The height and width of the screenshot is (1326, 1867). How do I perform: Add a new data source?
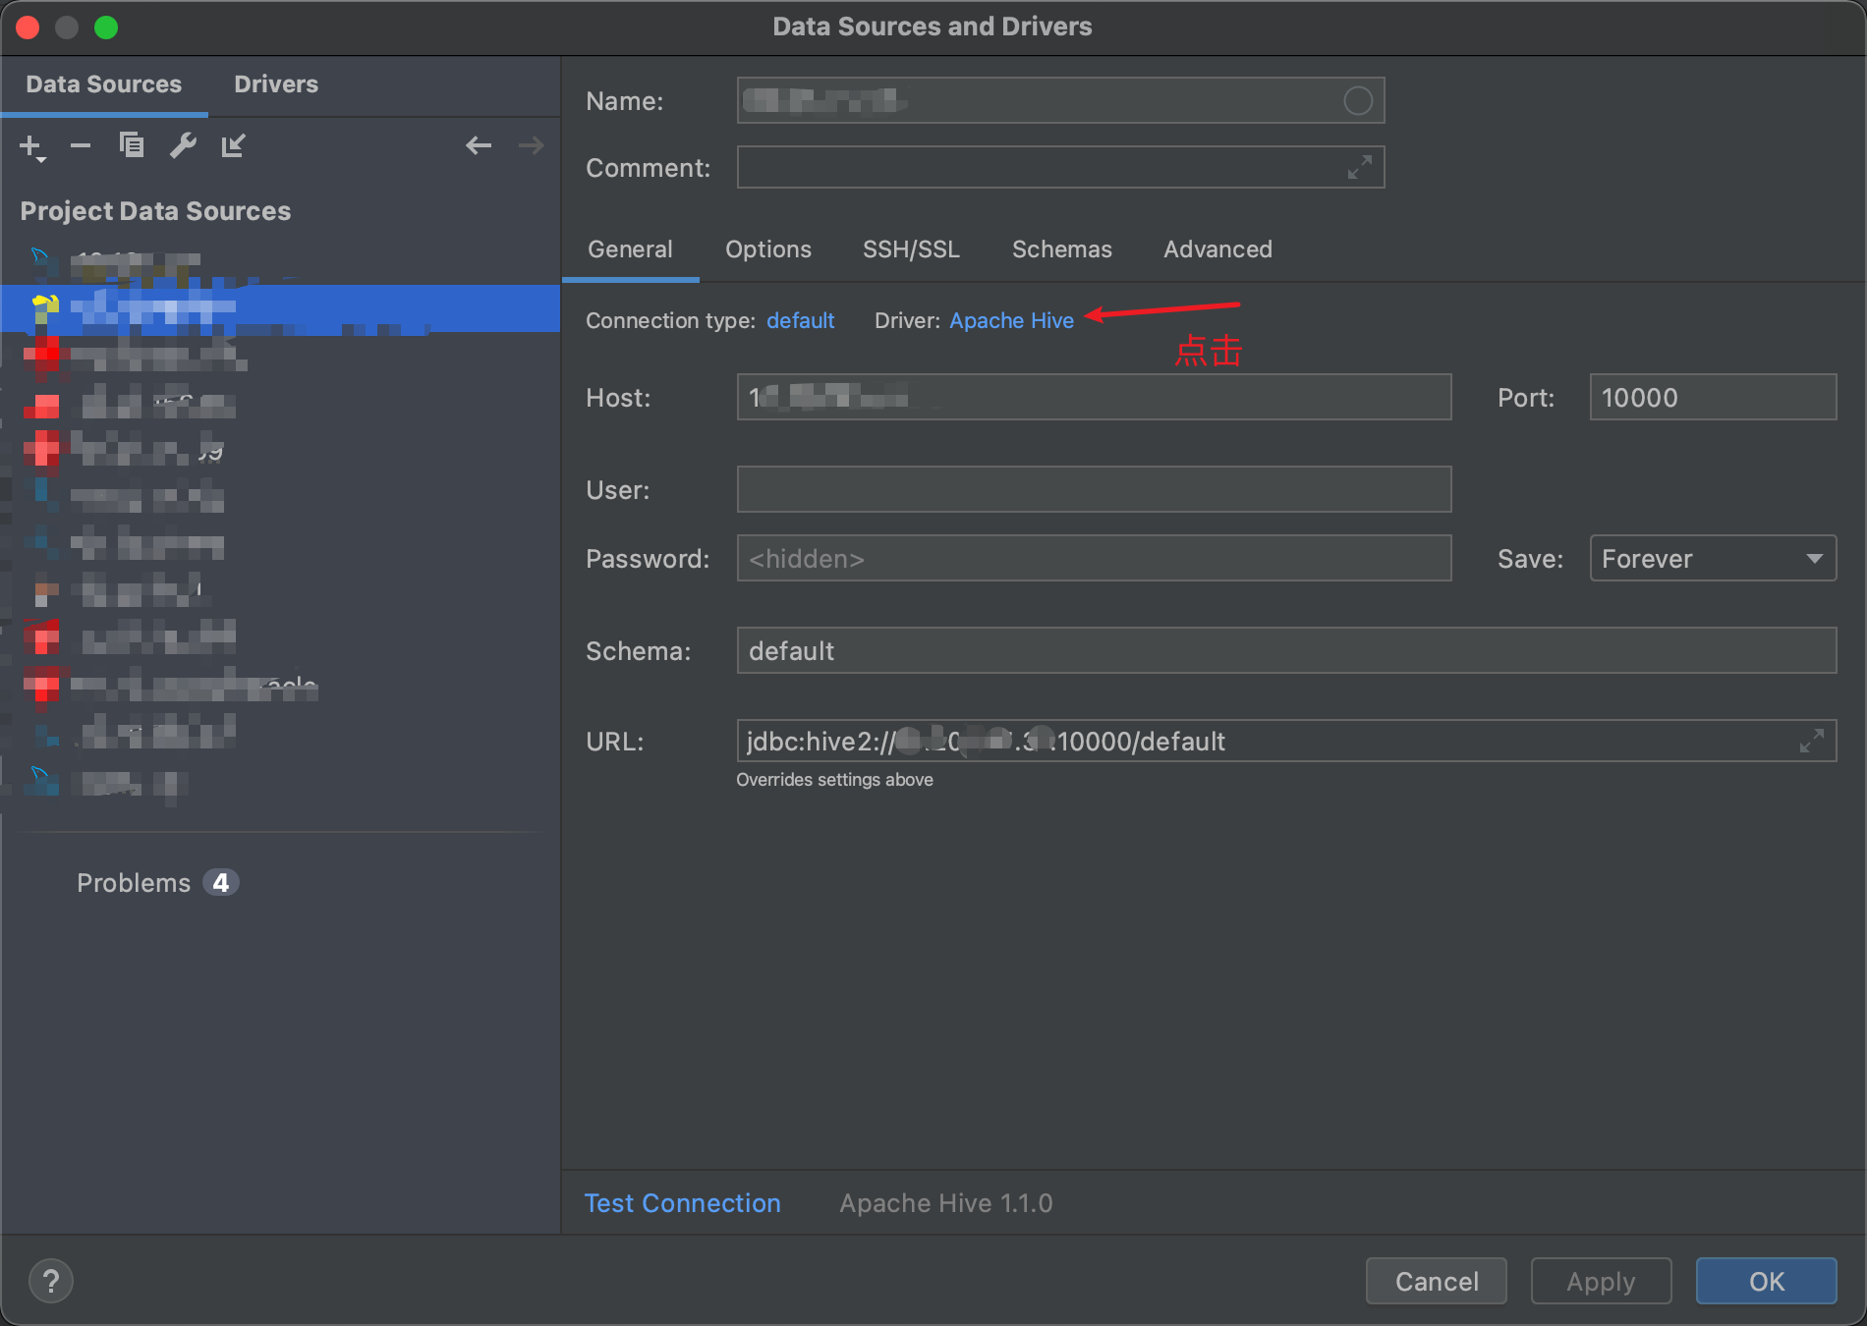31,145
